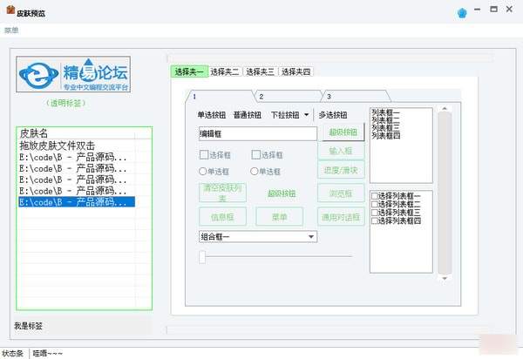Select the second 单选框 radio button
The height and width of the screenshot is (359, 523).
pos(254,172)
